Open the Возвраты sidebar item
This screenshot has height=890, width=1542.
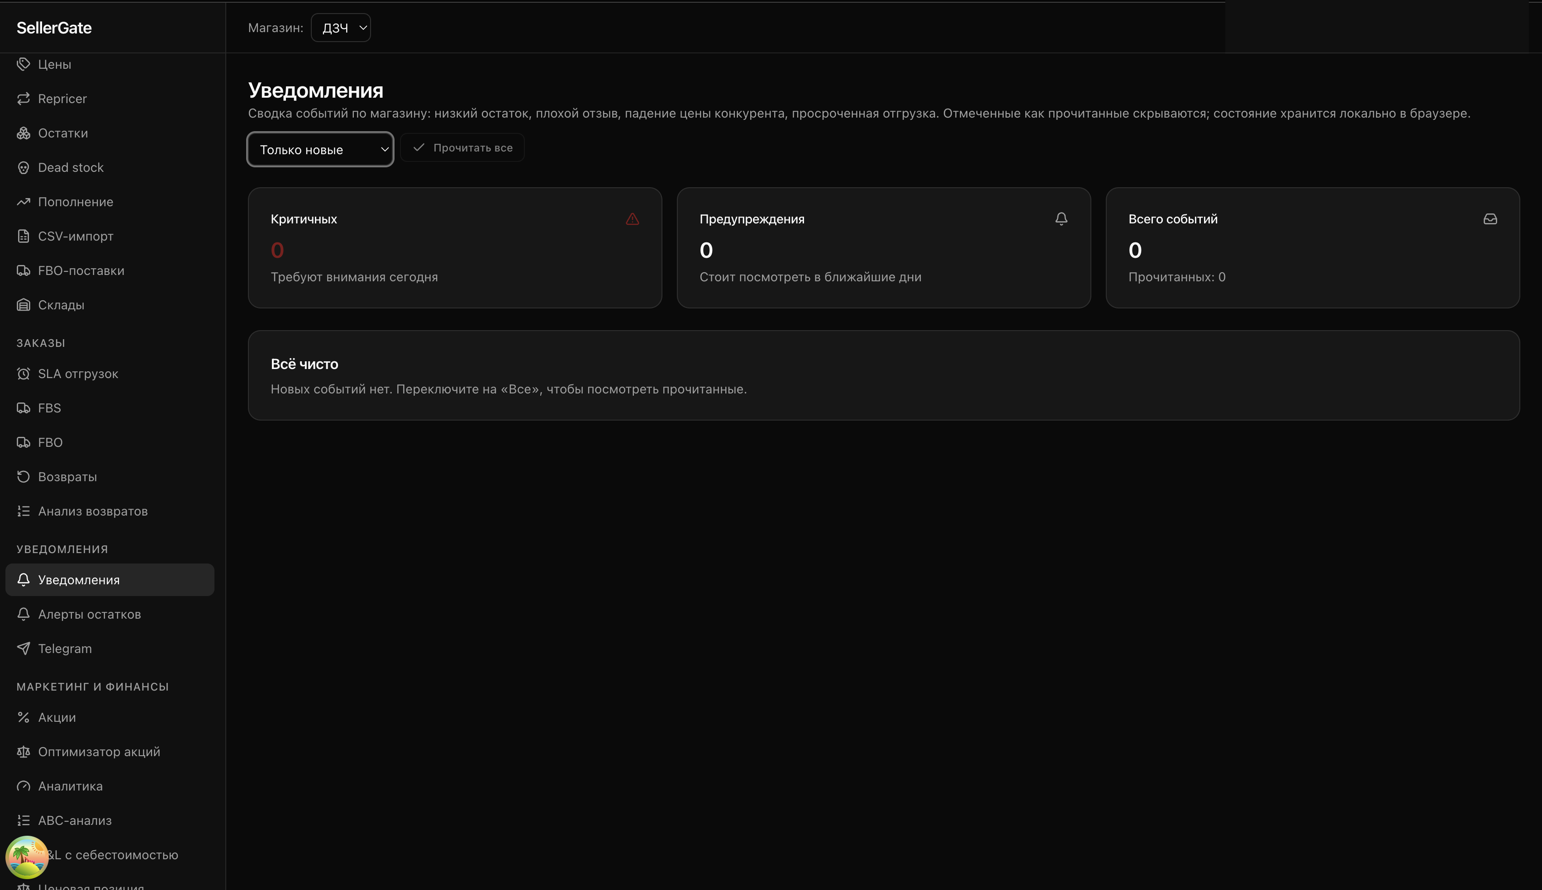click(67, 477)
